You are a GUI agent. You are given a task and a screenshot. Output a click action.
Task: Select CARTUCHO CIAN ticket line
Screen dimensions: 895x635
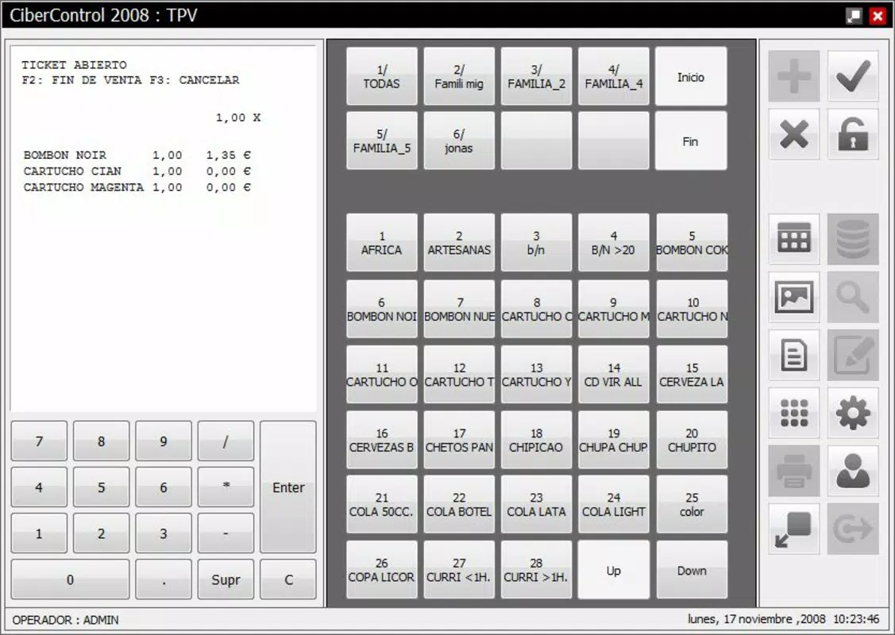pyautogui.click(x=137, y=171)
